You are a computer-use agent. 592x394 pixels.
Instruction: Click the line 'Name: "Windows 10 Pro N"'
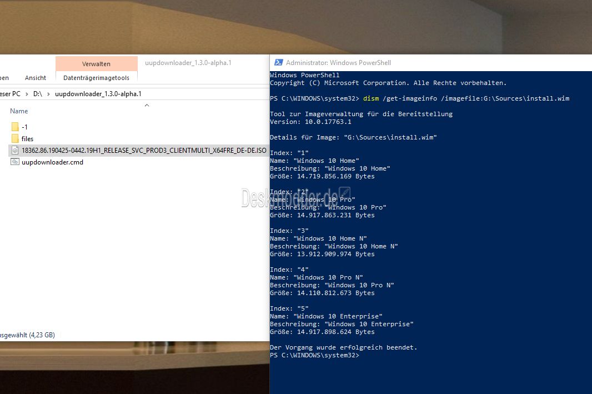tap(317, 277)
